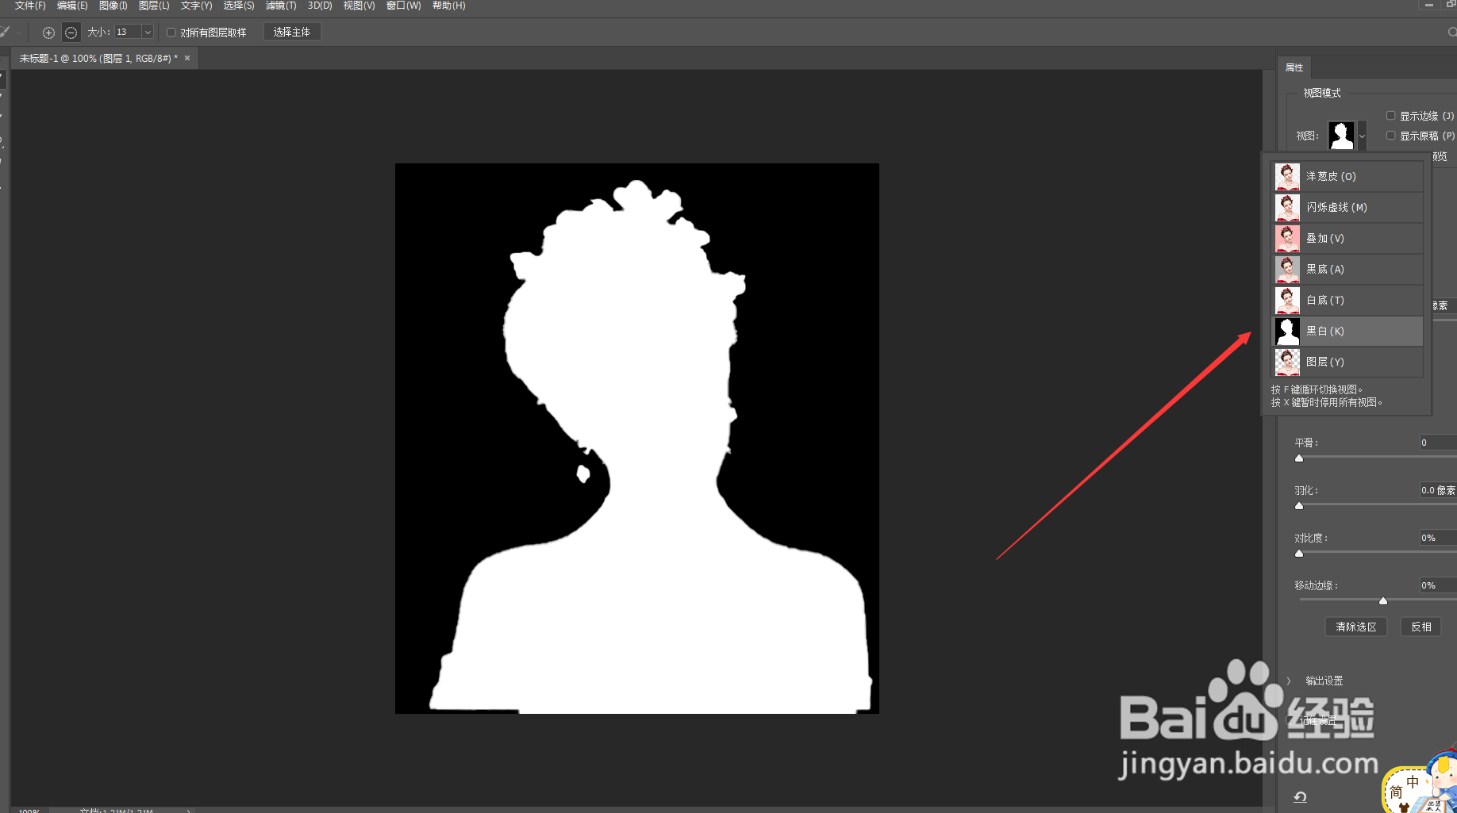
Task: Open the 图像(I) menu
Action: (113, 6)
